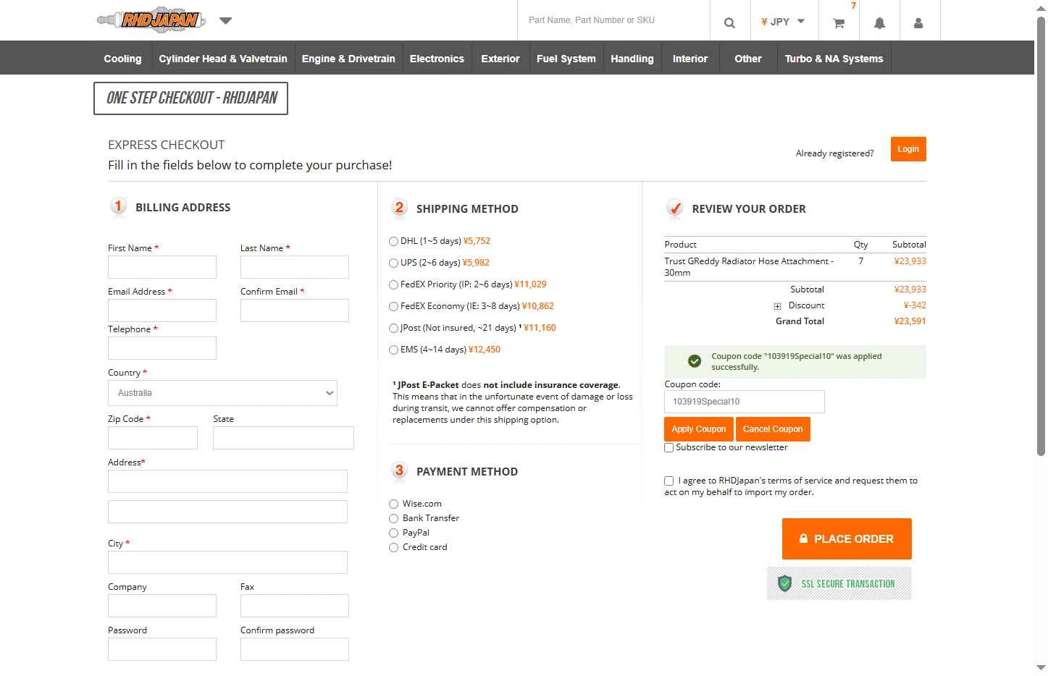Select EMS shipping option
This screenshot has height=676, width=1048.
[393, 350]
